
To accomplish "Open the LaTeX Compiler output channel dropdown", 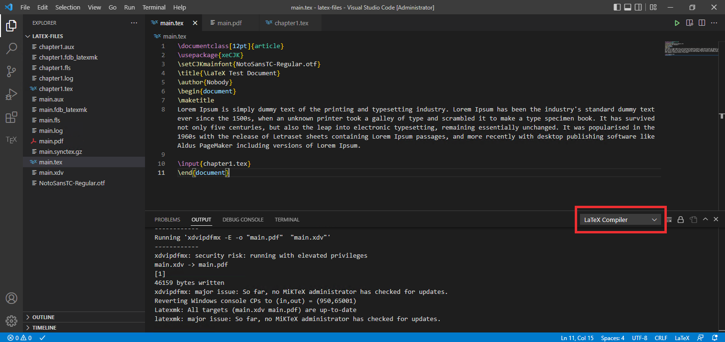I will click(621, 220).
